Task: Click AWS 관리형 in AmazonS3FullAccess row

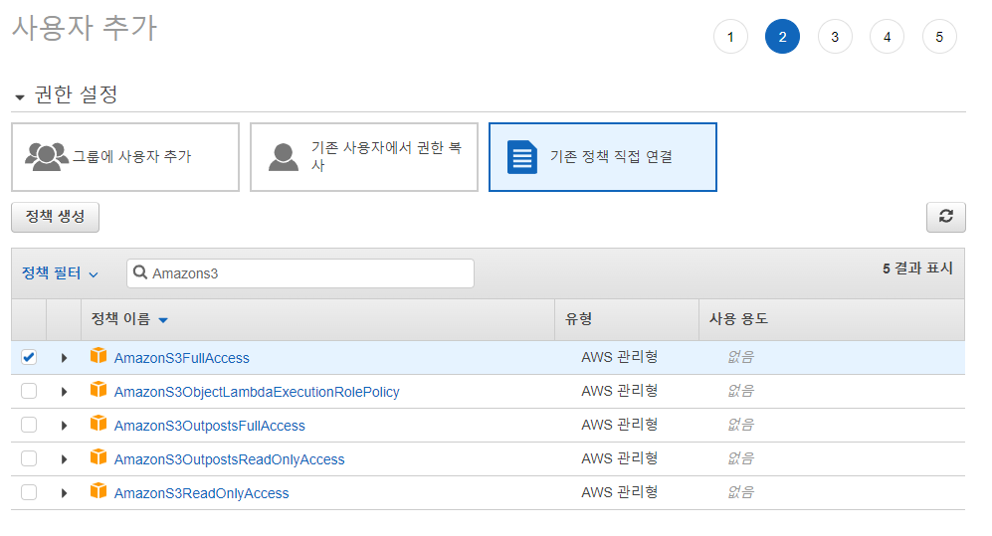Action: [619, 357]
